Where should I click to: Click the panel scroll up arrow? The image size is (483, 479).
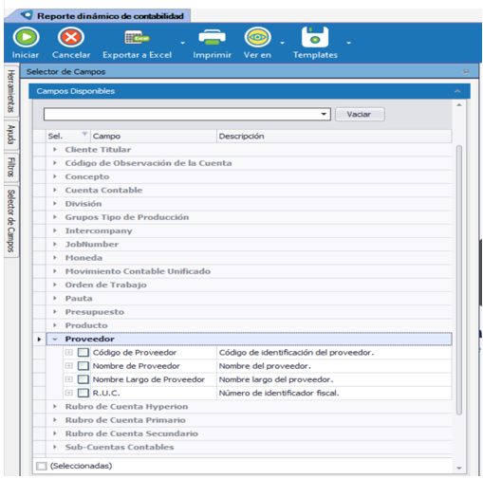coord(459,105)
